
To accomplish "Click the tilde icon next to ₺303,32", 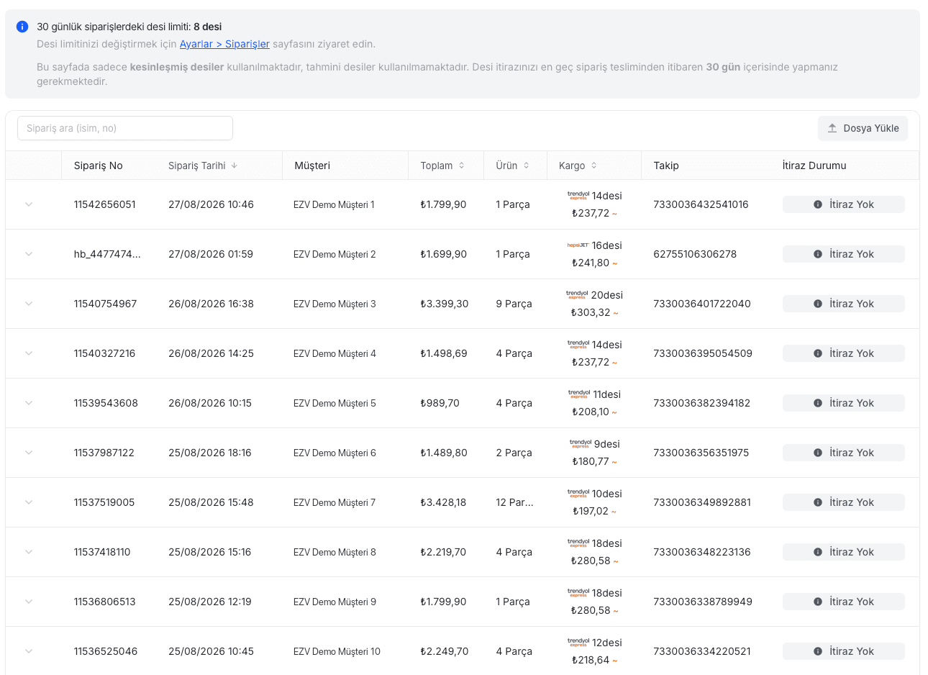I will pos(616,313).
